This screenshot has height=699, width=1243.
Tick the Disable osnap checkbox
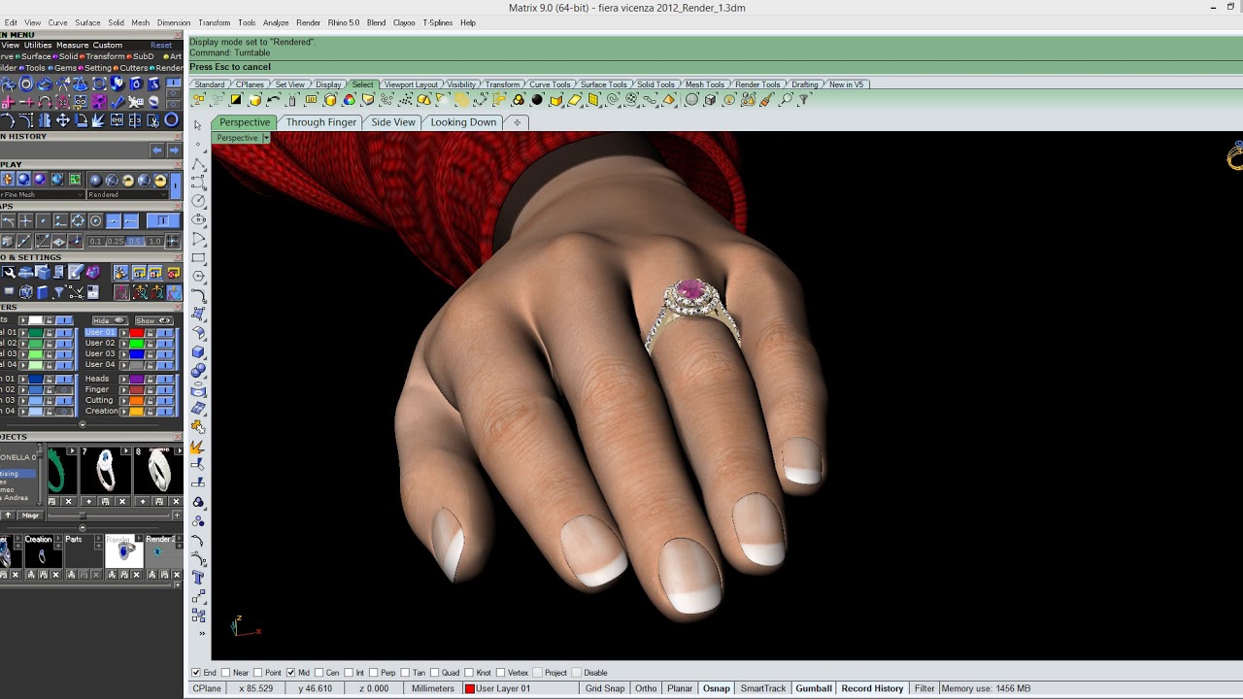click(x=577, y=673)
